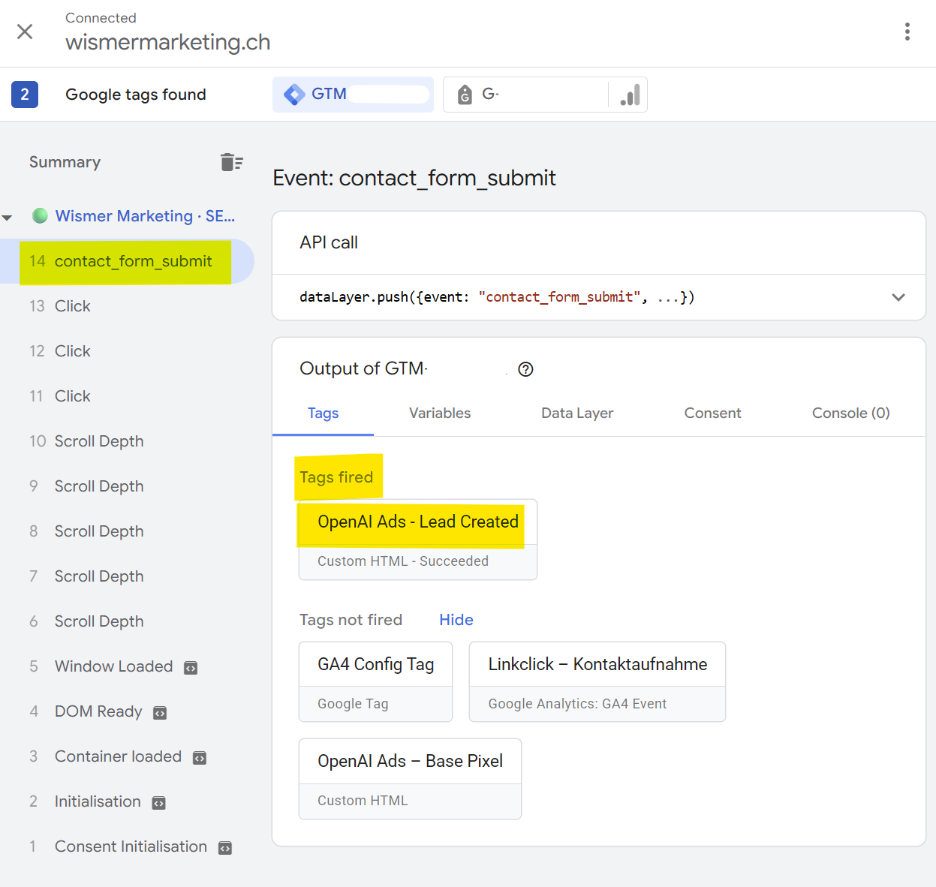Switch to the Data Layer tab

tap(577, 413)
